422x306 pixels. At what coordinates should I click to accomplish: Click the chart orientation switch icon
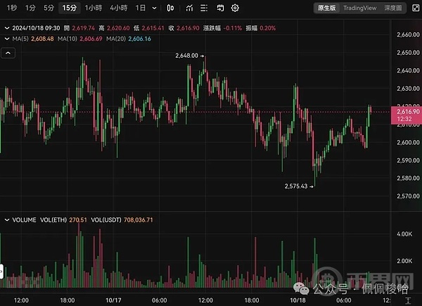220,8
